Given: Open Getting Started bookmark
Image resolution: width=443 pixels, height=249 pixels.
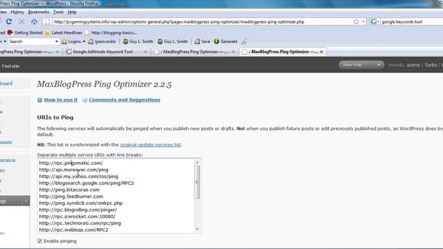Looking at the screenshot, I should point(25,33).
